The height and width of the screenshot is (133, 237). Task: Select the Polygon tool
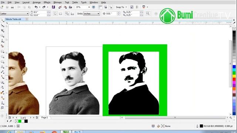(2, 62)
